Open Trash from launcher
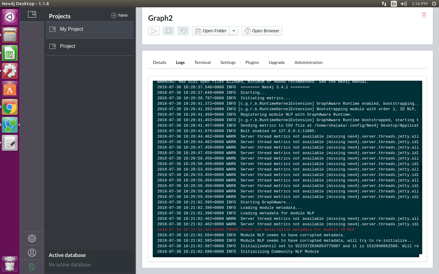This screenshot has width=439, height=274. coord(10,264)
